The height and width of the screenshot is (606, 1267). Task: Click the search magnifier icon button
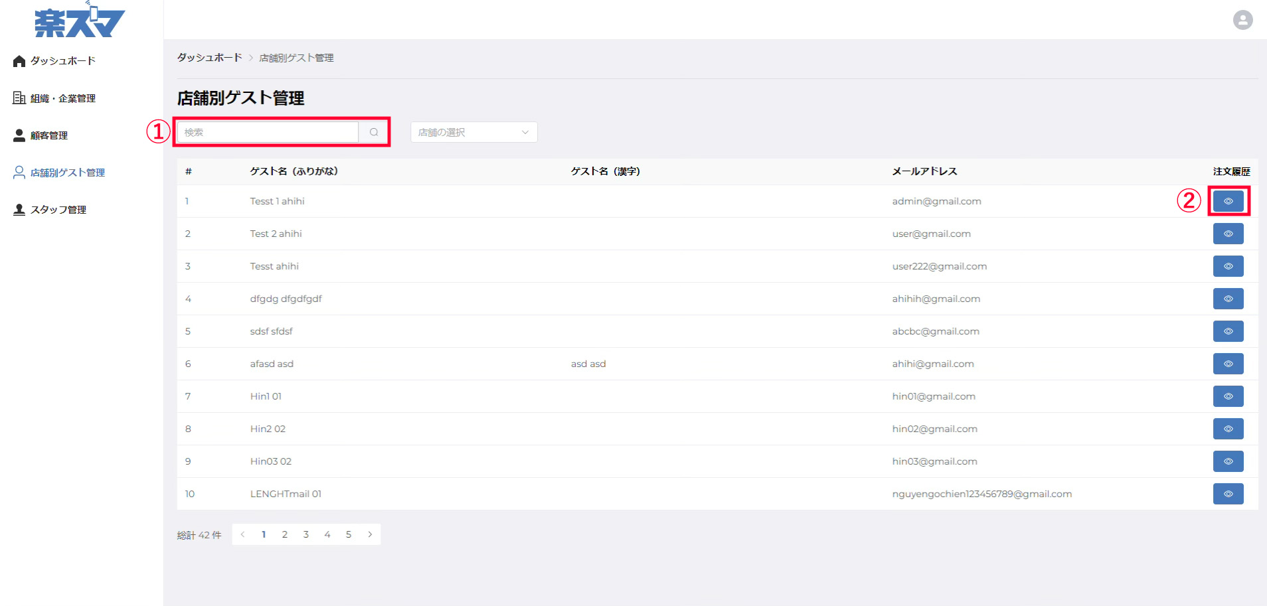point(374,132)
